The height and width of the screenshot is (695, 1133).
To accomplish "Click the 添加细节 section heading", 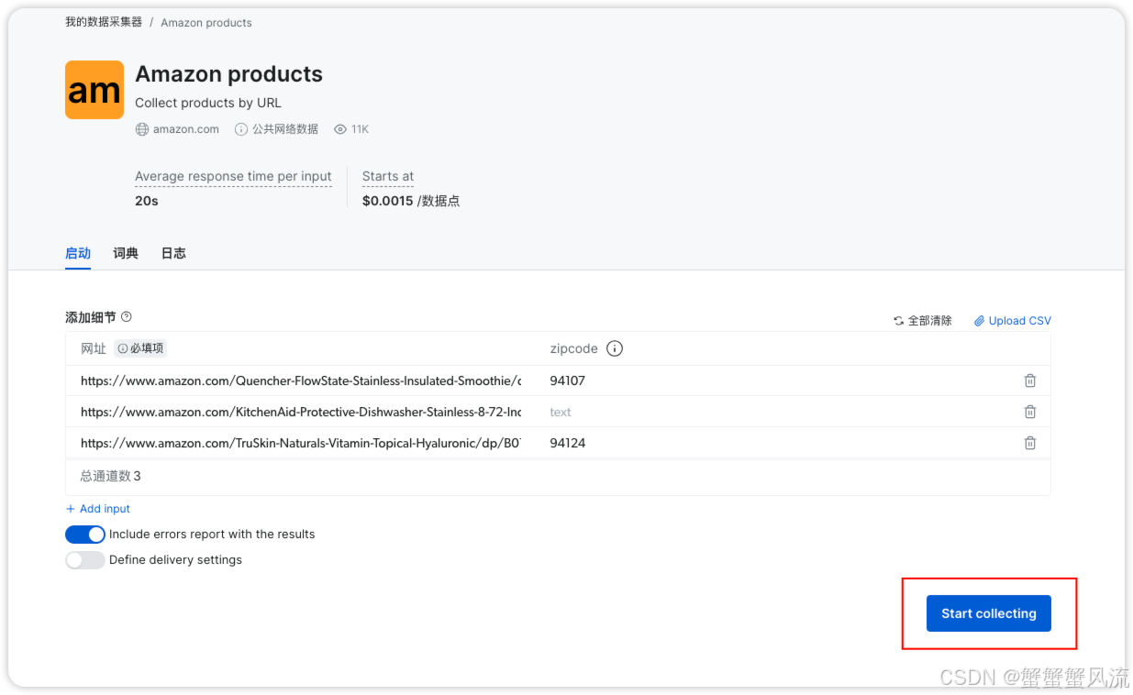I will pos(91,317).
